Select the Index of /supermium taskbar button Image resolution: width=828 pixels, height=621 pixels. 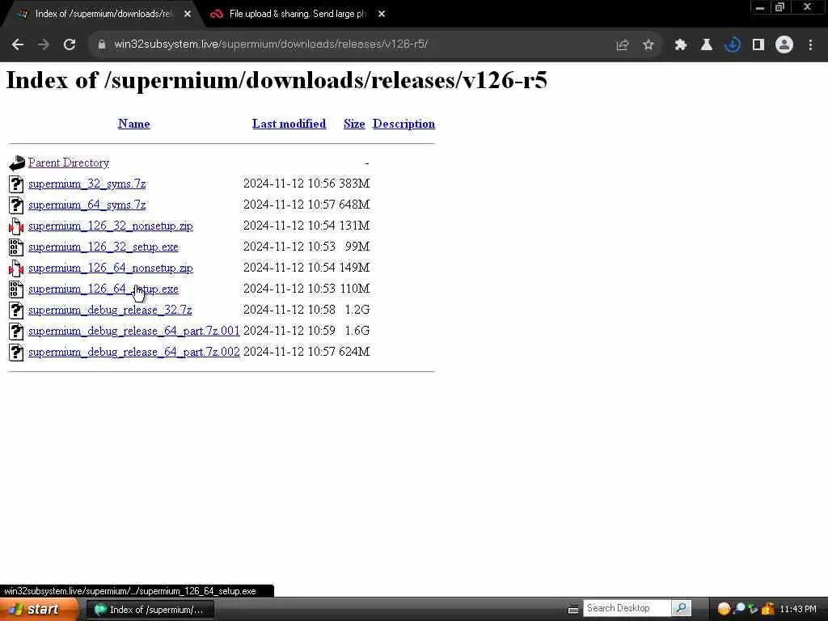click(x=150, y=610)
